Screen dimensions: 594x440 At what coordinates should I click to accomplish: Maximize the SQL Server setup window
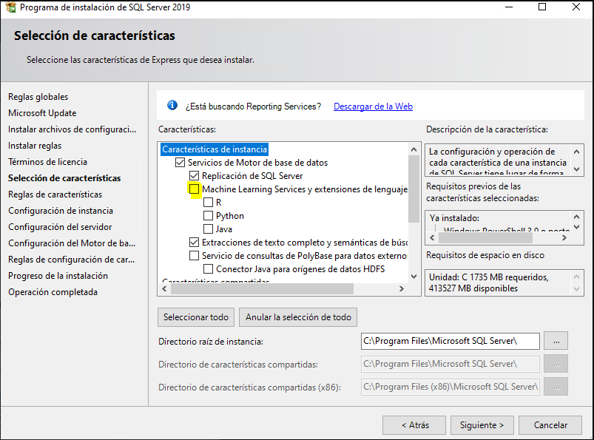[x=542, y=7]
